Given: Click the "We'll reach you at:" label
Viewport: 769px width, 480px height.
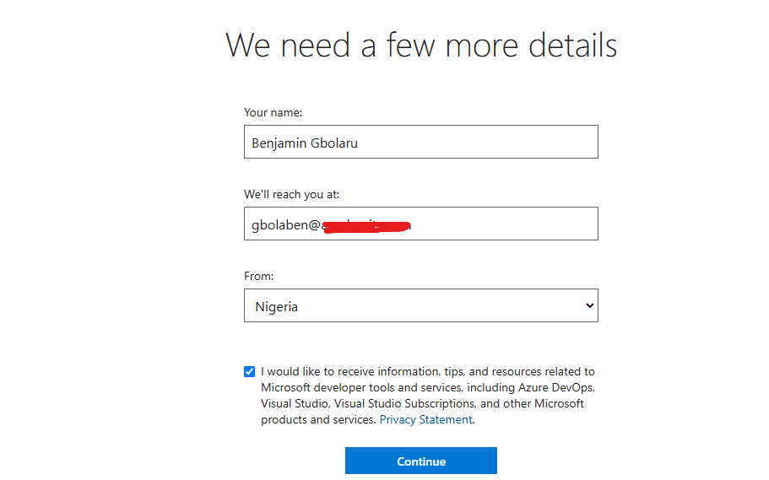Looking at the screenshot, I should click(291, 194).
